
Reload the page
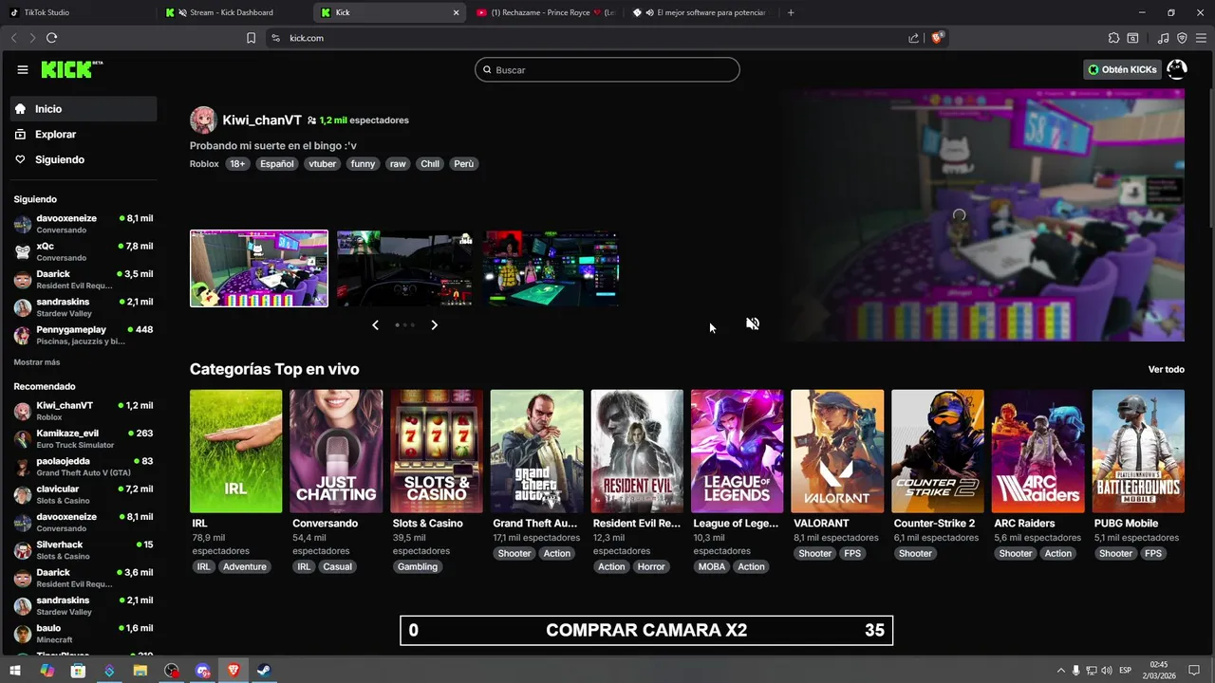[51, 38]
